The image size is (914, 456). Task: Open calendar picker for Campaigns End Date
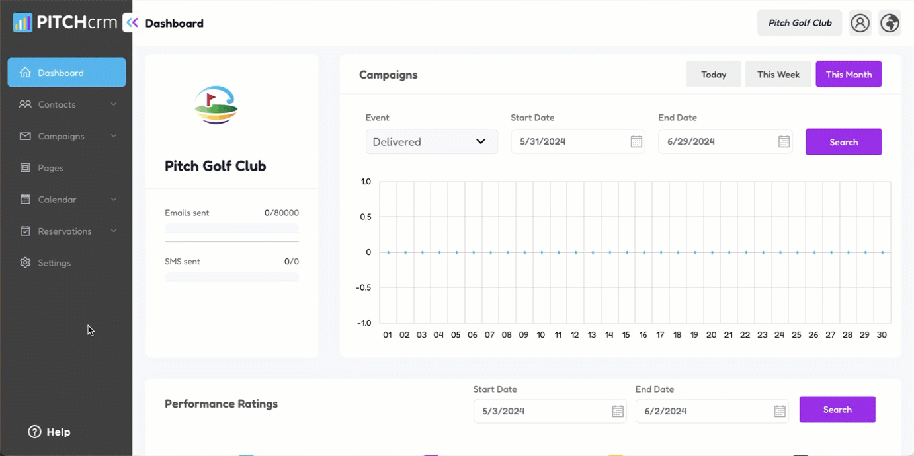pos(784,142)
